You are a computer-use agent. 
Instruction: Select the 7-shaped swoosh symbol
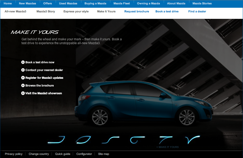(166, 140)
